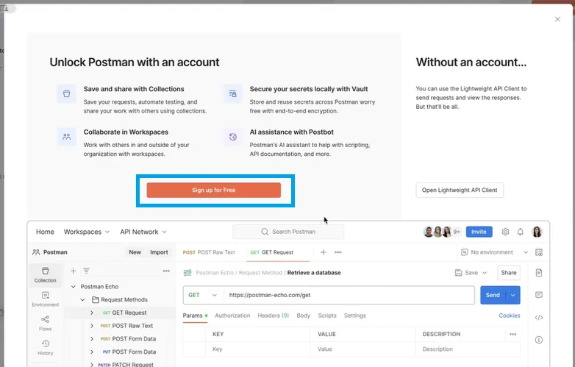Click the filter collections icon
The image size is (575, 367).
pos(86,271)
